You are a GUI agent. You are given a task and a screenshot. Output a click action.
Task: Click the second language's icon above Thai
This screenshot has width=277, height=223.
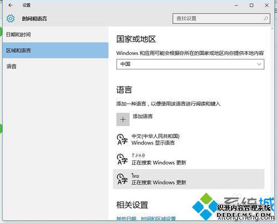pos(122,159)
